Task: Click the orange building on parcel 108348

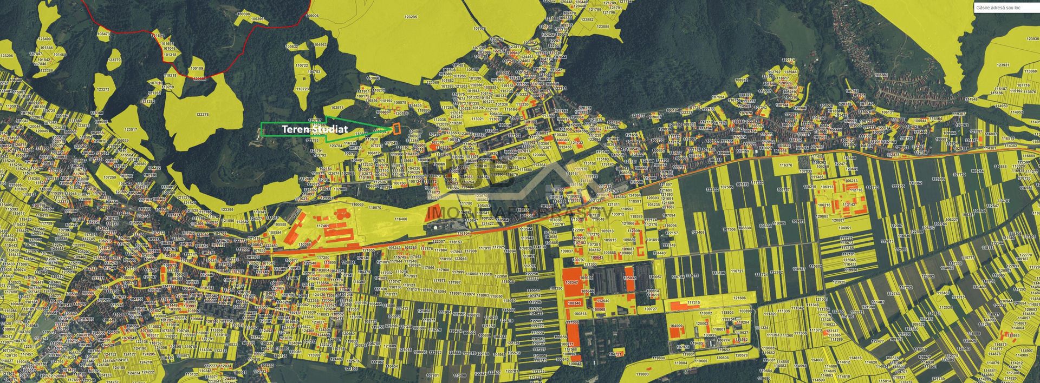Action: 574,303
